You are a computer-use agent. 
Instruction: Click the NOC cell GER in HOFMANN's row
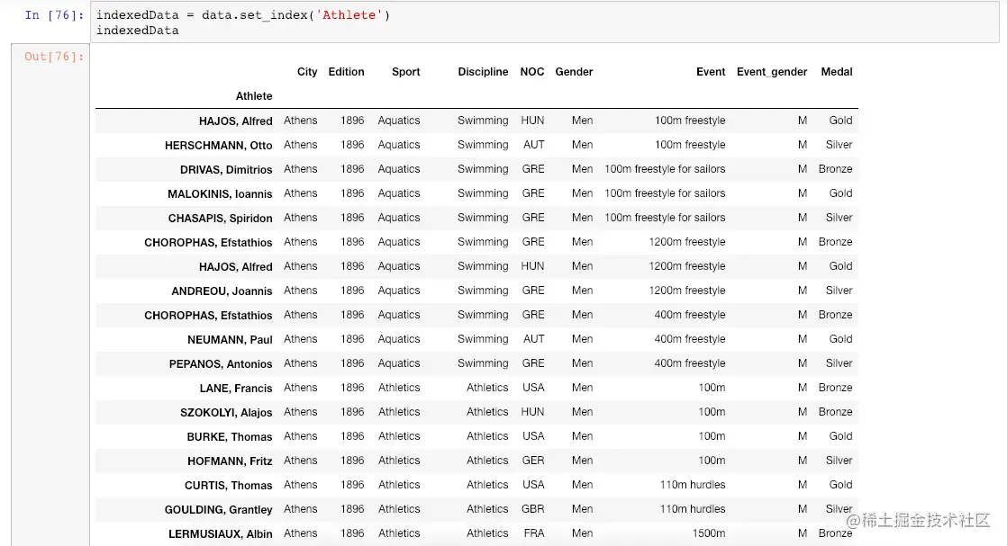coord(533,461)
